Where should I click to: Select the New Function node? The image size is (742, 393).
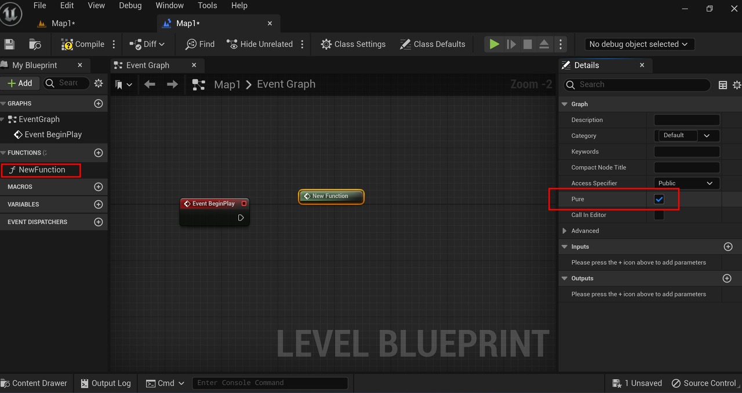[331, 196]
